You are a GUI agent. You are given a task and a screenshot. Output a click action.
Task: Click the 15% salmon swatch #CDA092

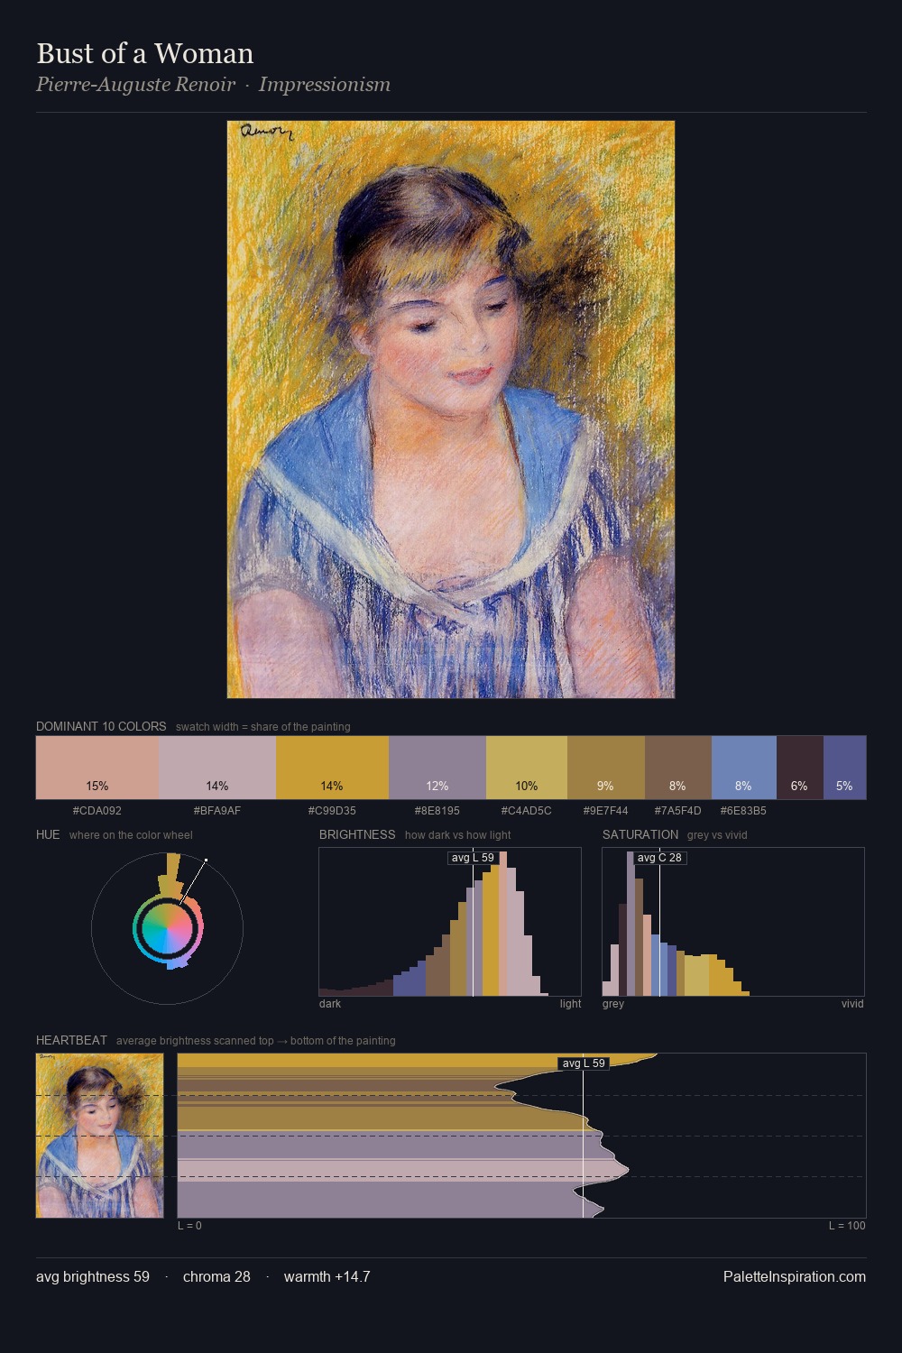tap(97, 768)
